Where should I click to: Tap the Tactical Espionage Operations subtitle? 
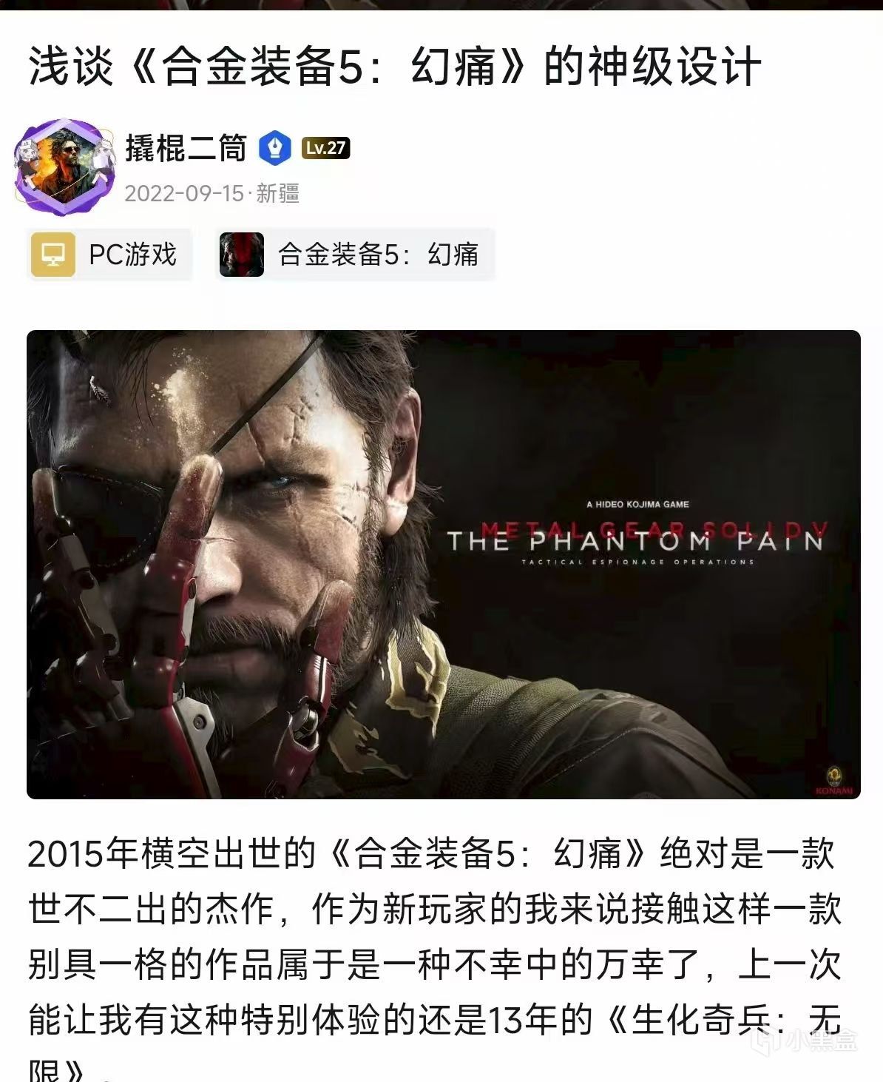(637, 562)
